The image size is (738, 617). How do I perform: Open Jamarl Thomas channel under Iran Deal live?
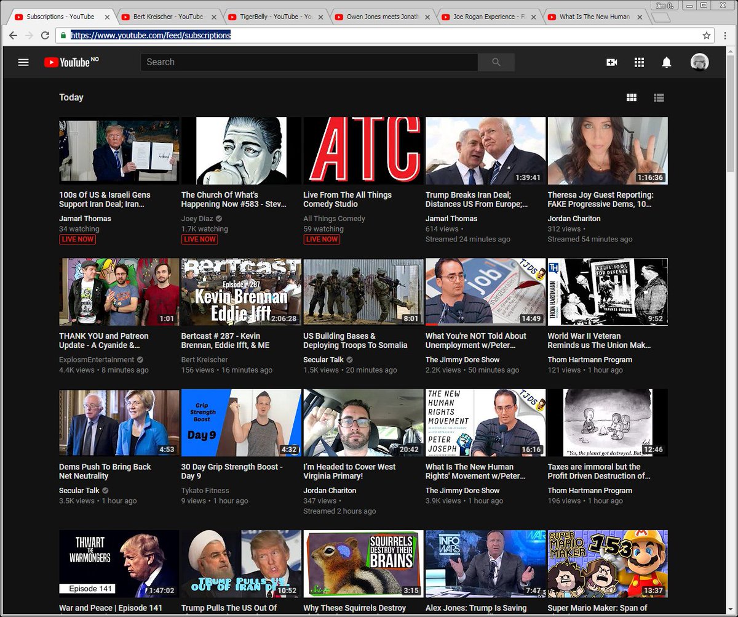85,219
